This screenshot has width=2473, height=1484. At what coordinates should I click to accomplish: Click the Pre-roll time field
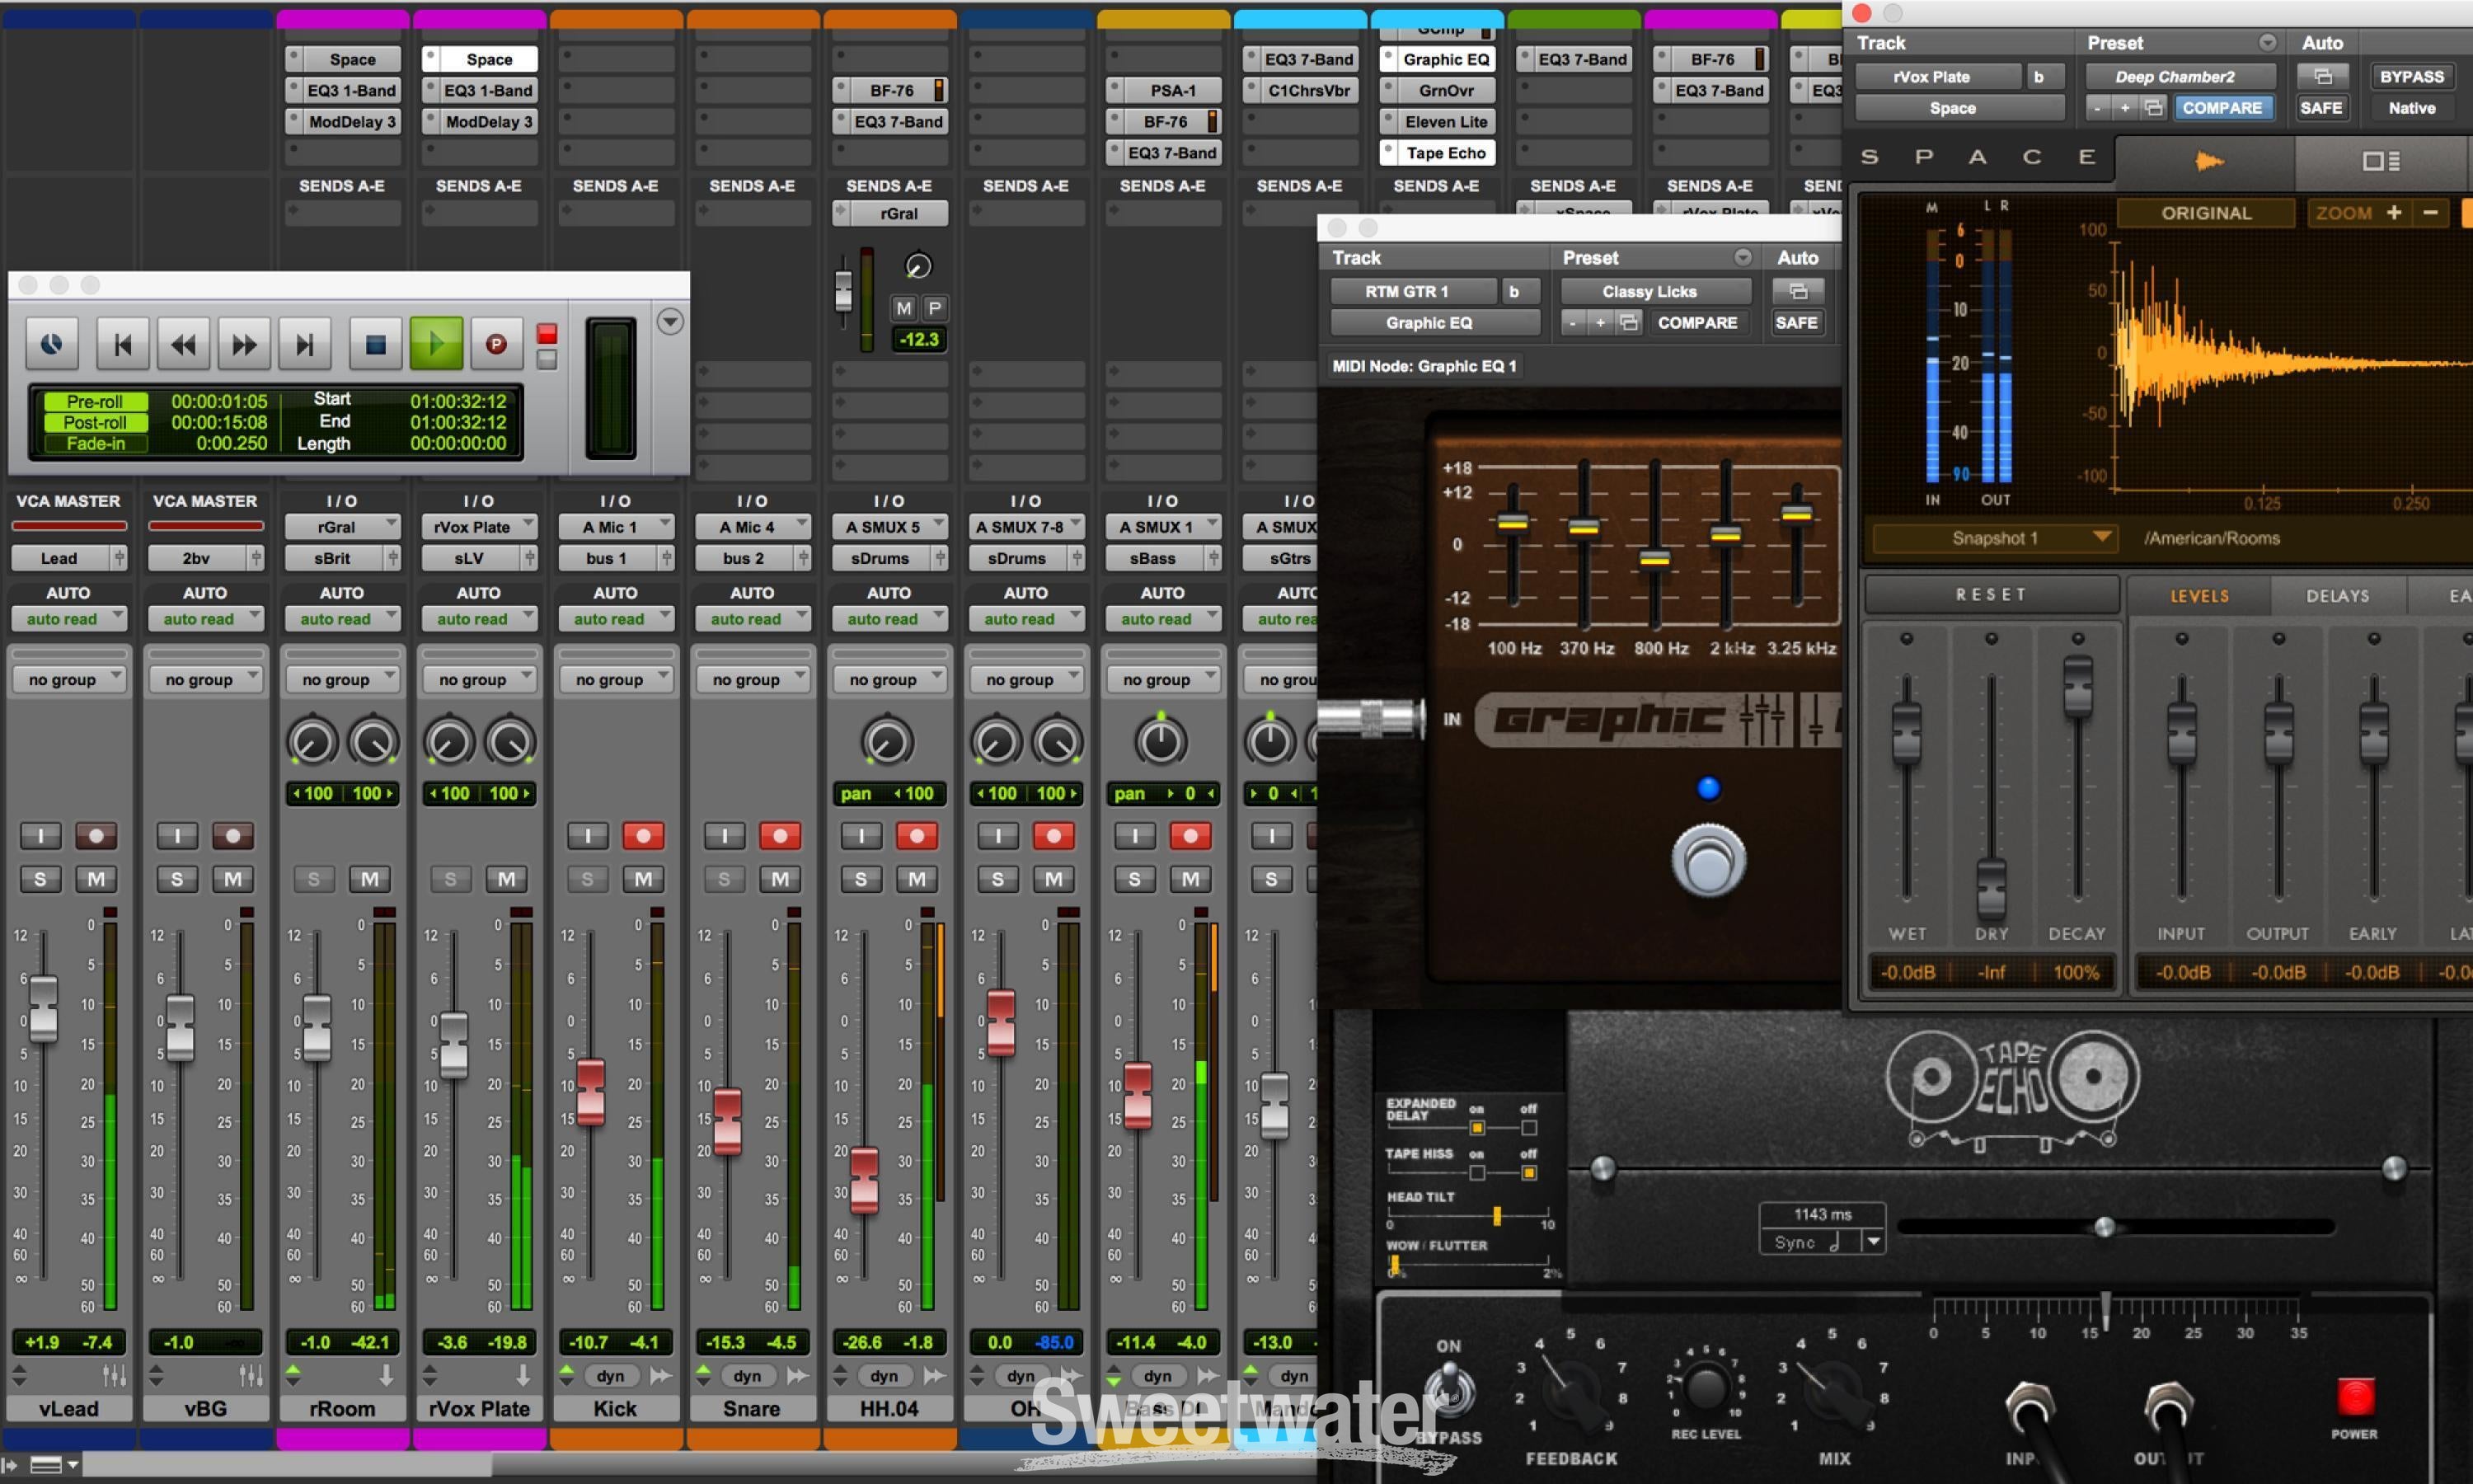(219, 401)
